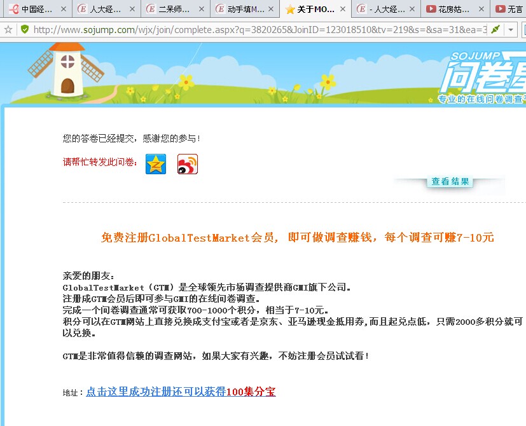Click the line GTM是非常值得信赖的调查网站
The width and height of the screenshot is (526, 426).
(216, 356)
